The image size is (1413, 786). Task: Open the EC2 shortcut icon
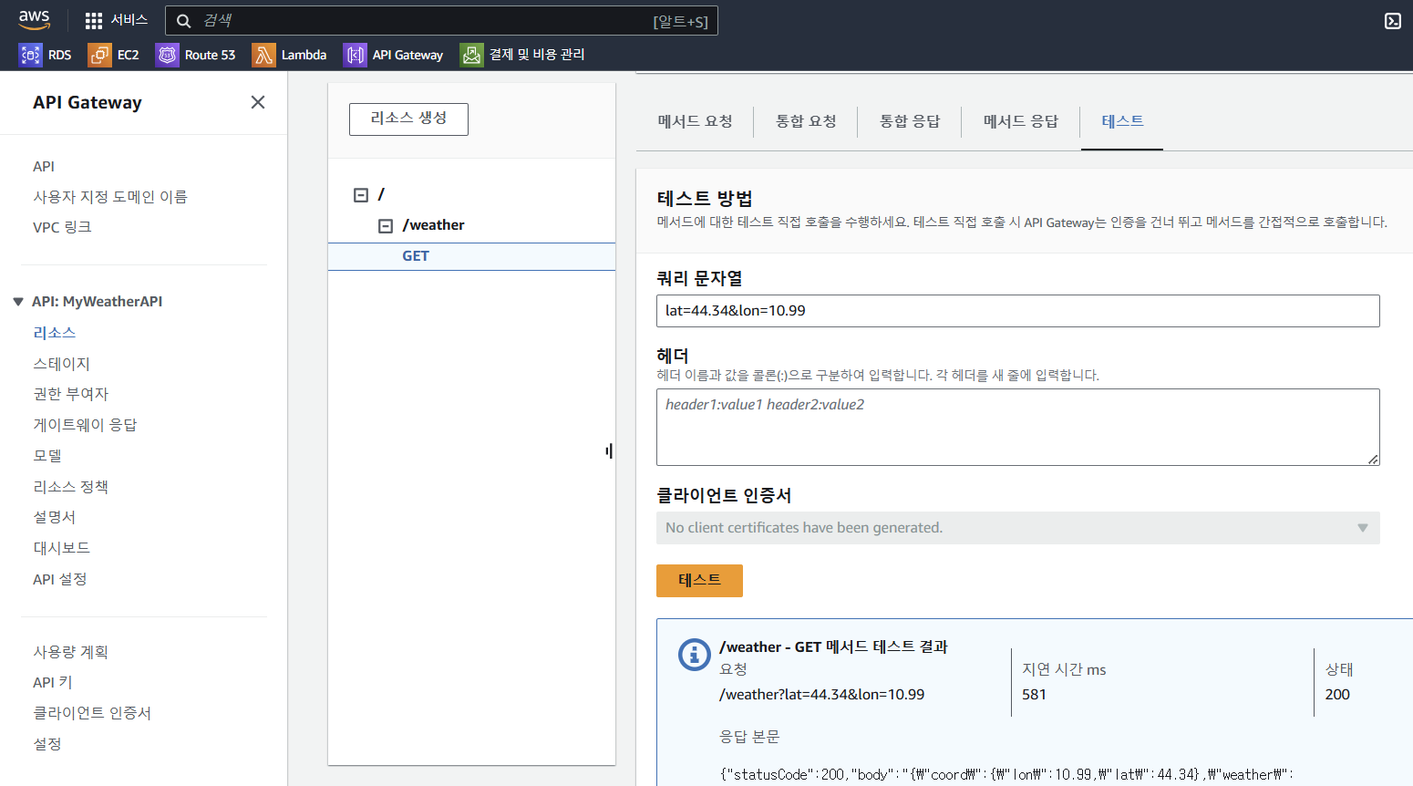pyautogui.click(x=99, y=55)
